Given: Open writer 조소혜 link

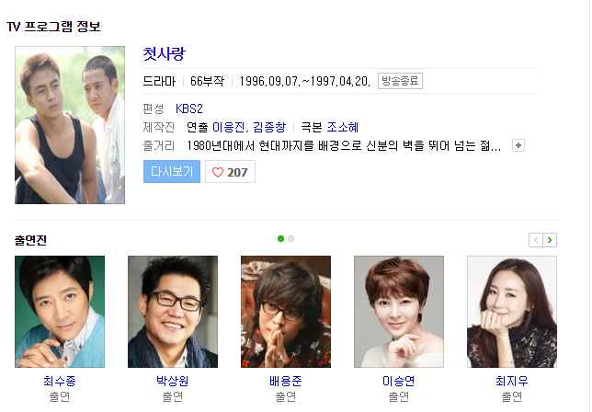Looking at the screenshot, I should [x=343, y=127].
